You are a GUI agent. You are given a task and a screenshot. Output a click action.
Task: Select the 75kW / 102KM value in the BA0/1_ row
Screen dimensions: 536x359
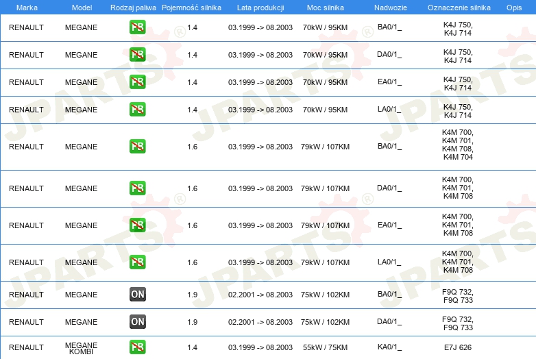pyautogui.click(x=325, y=295)
